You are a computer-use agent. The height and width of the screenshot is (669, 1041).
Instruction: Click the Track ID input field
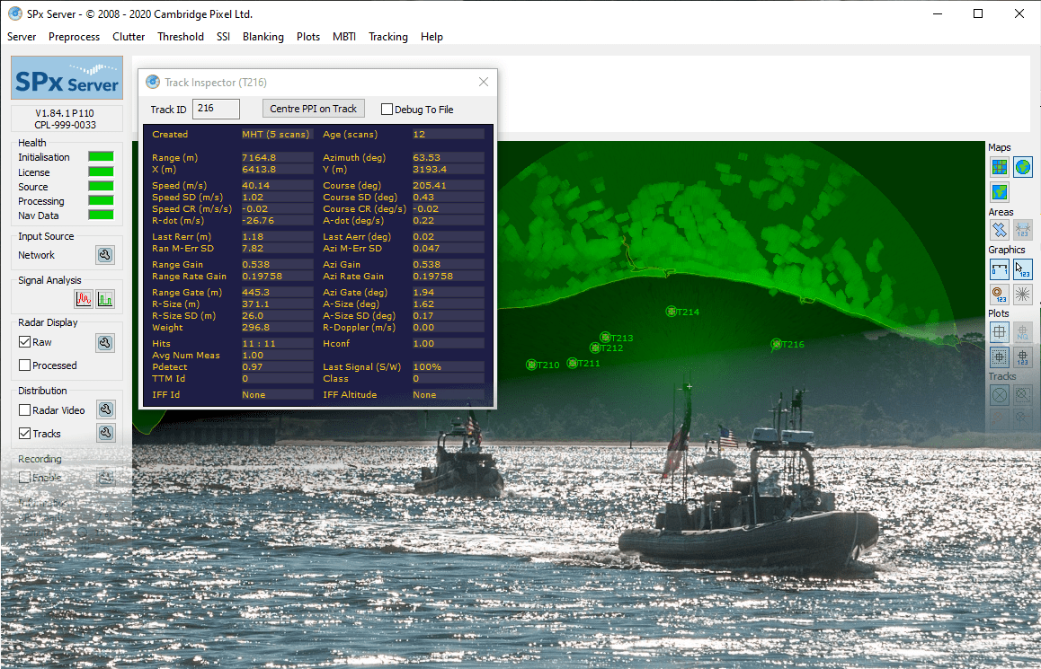pyautogui.click(x=216, y=109)
